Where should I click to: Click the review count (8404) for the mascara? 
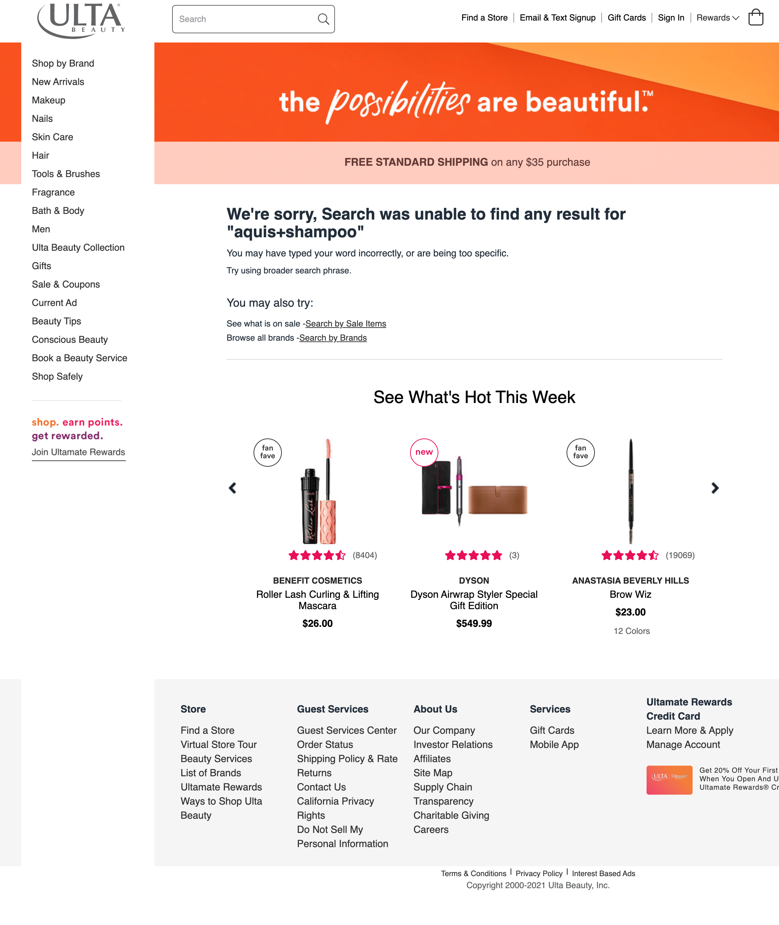(x=365, y=555)
